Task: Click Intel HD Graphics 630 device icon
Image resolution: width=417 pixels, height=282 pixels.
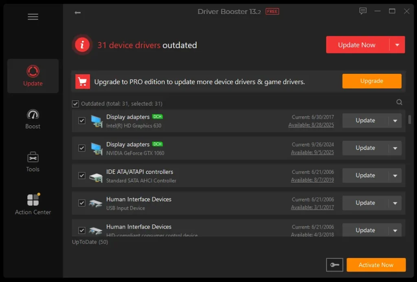Action: pos(96,121)
